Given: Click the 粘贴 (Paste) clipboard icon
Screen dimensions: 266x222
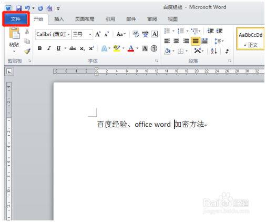Looking at the screenshot, I should [x=14, y=33].
